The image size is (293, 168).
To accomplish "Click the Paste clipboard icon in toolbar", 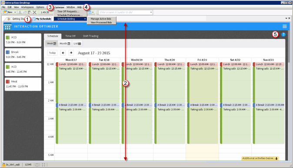I will (30, 12).
